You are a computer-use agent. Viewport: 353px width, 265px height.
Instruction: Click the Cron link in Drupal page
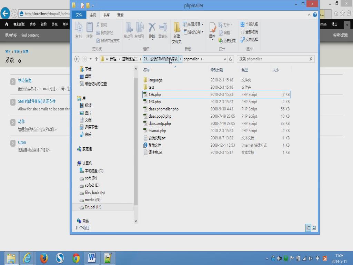coord(22,143)
